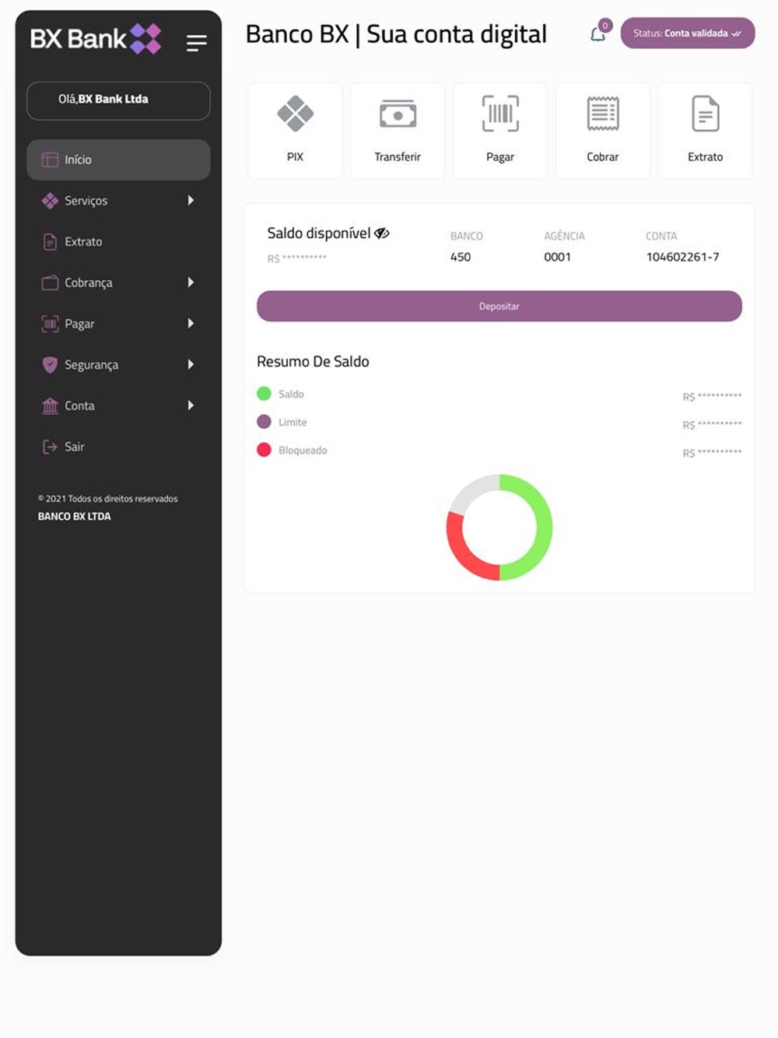This screenshot has width=778, height=1038.
Task: Click the purple Limite legend dot
Action: pyautogui.click(x=264, y=422)
